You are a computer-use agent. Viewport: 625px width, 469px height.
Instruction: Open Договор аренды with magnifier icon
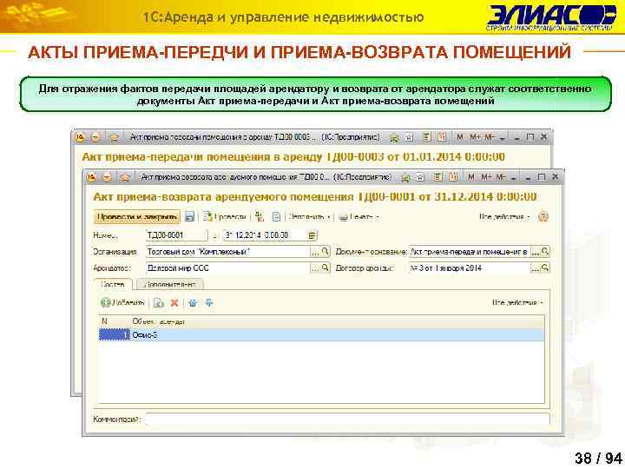(545, 268)
